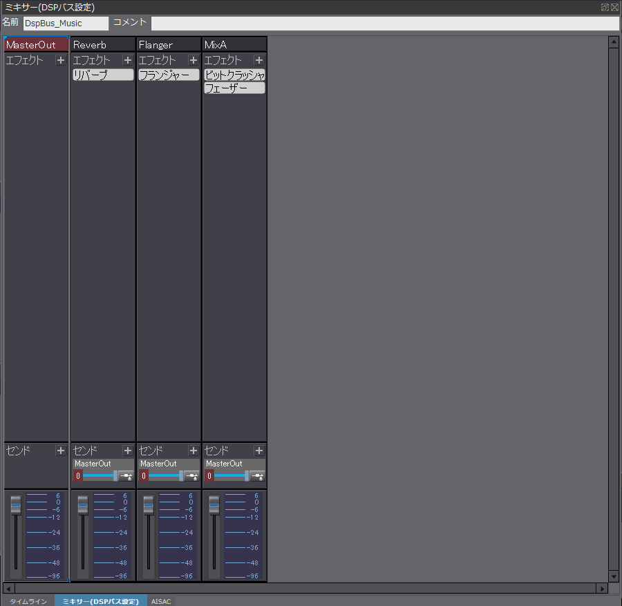This screenshot has height=606, width=622.
Task: Add send to Flanger bus
Action: [x=194, y=451]
